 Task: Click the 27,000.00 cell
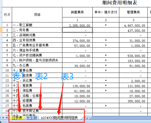133,96
